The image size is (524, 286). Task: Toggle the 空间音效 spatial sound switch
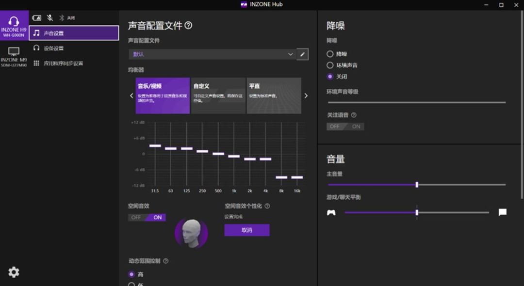coord(147,218)
